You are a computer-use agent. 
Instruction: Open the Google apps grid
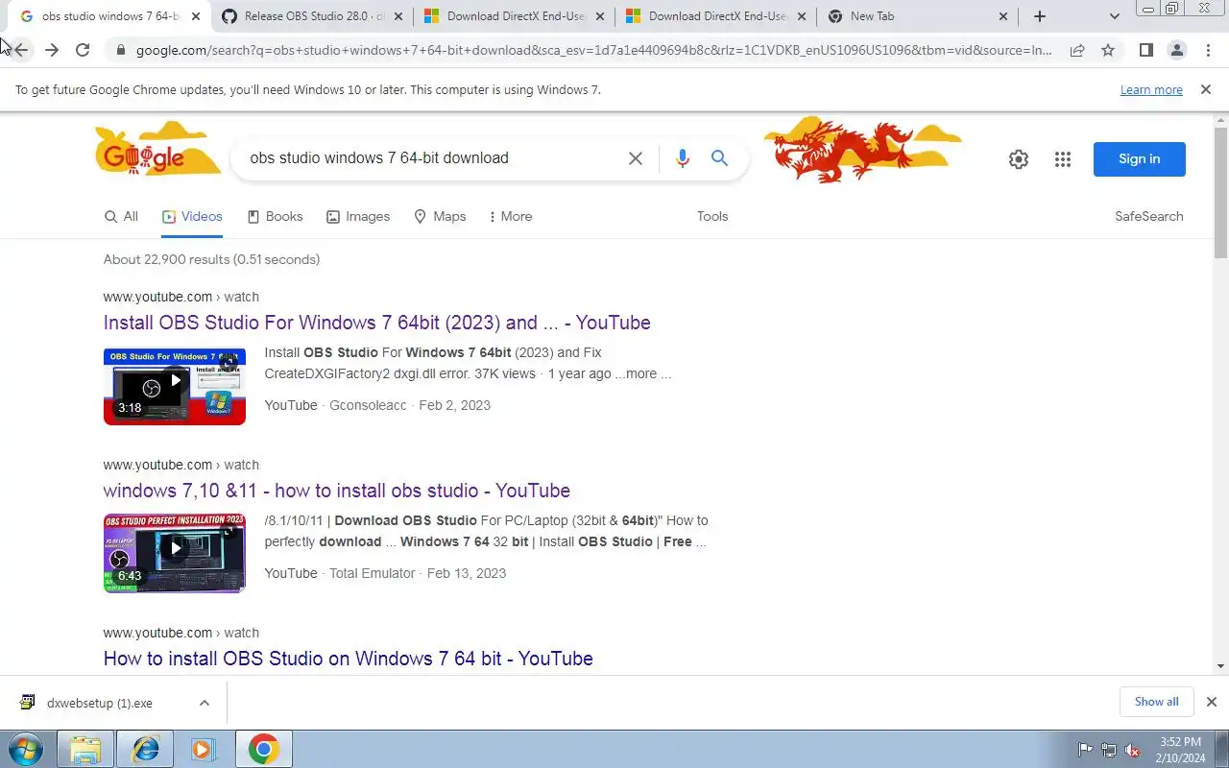pos(1062,159)
